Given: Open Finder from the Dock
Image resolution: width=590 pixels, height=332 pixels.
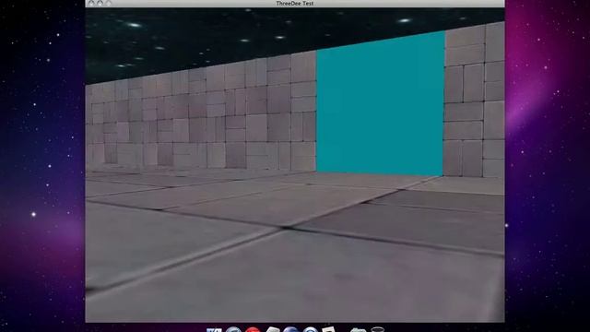Looking at the screenshot, I should coord(214,330).
